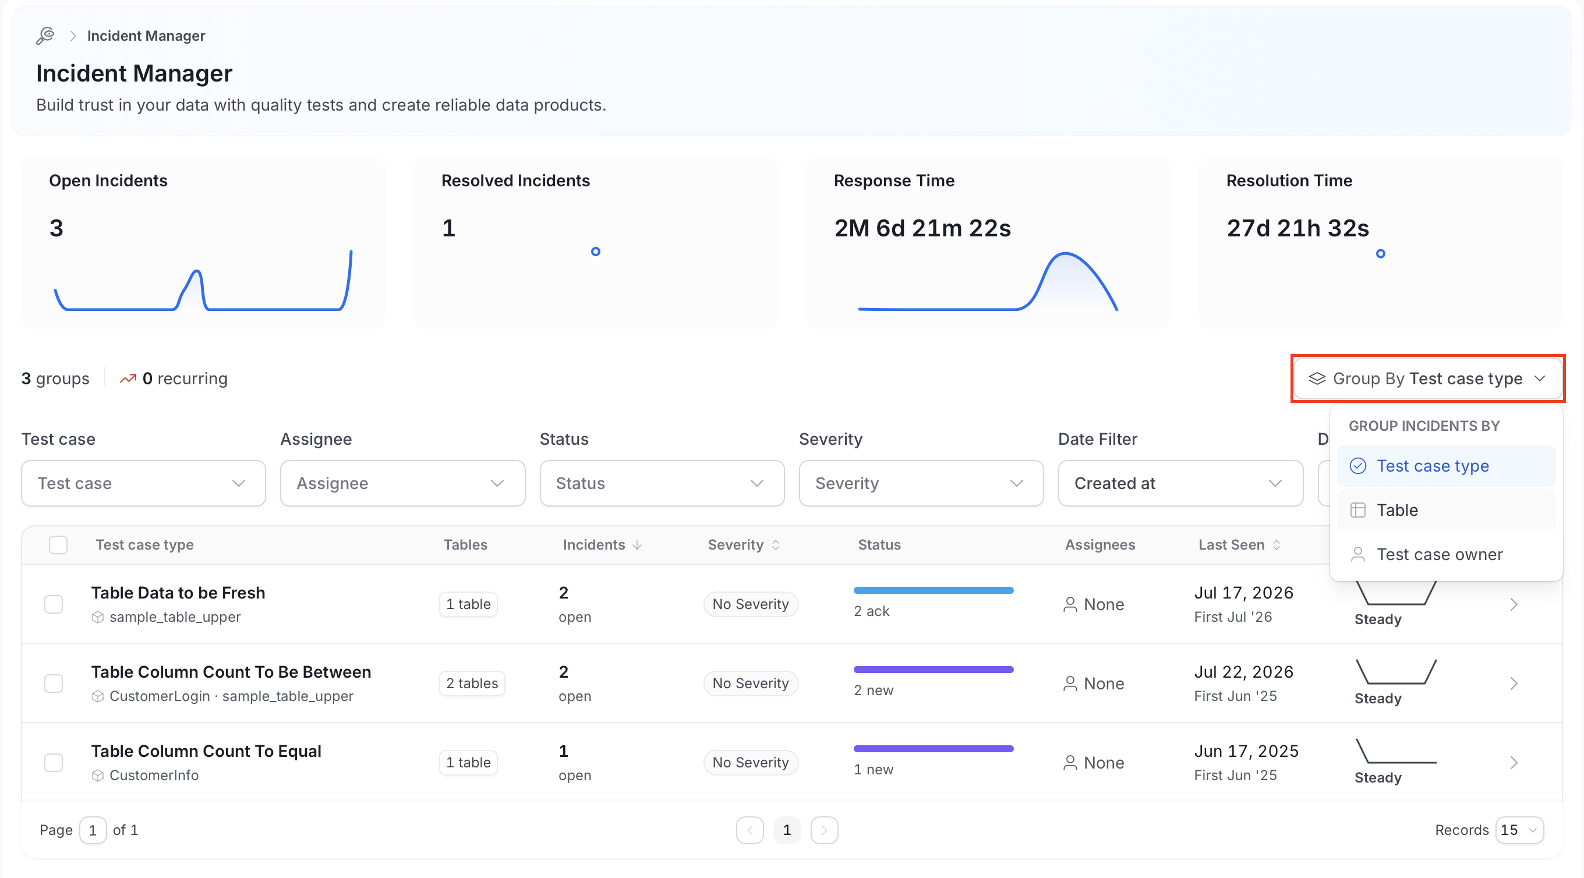1584x878 pixels.
Task: Click the Severity column sort icon
Action: click(775, 545)
